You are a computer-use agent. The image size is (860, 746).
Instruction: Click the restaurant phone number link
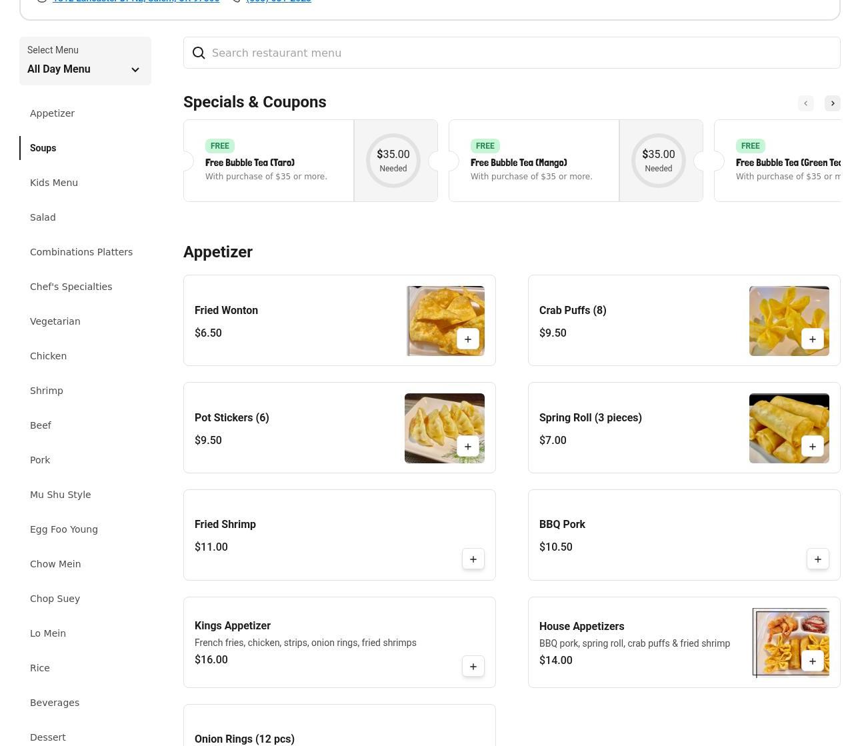[278, 1]
